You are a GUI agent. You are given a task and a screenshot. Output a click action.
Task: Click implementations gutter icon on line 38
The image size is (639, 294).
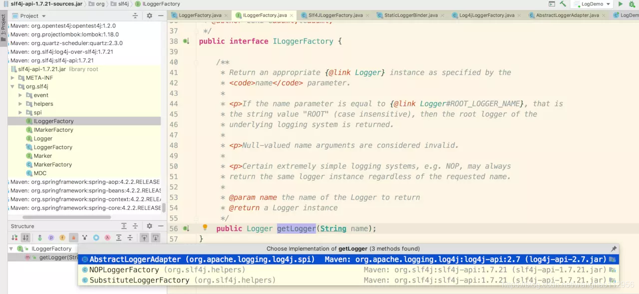click(x=186, y=41)
